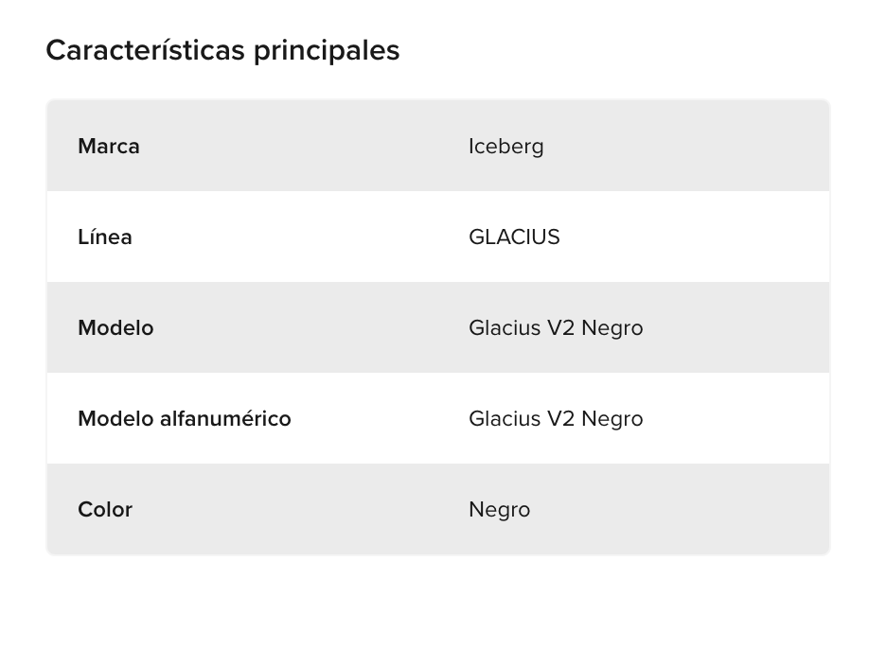Select the 'Marca' label
Viewport: 869px width, 649px height.
pyautogui.click(x=109, y=147)
